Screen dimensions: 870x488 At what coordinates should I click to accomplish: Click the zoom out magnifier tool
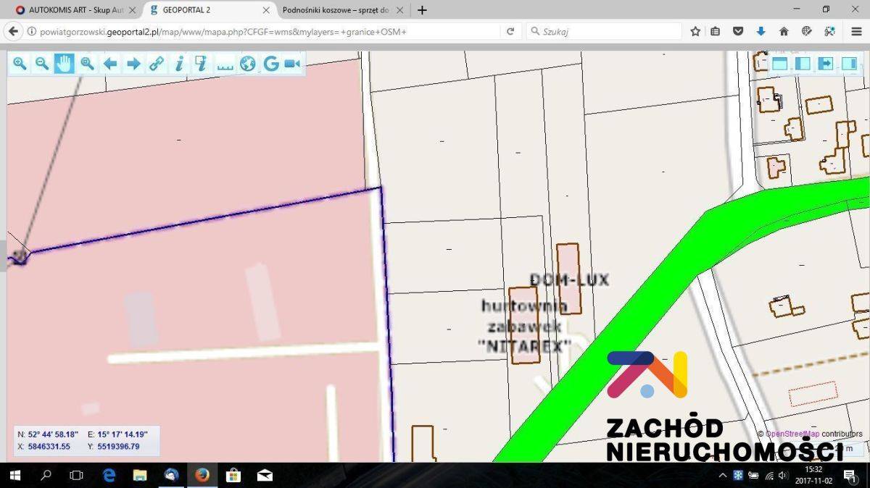[42, 64]
